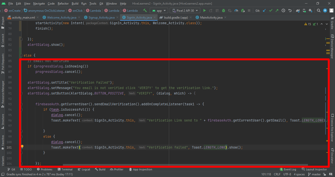
Task: Click the Attach Debugger to Process icon
Action: (243, 10)
